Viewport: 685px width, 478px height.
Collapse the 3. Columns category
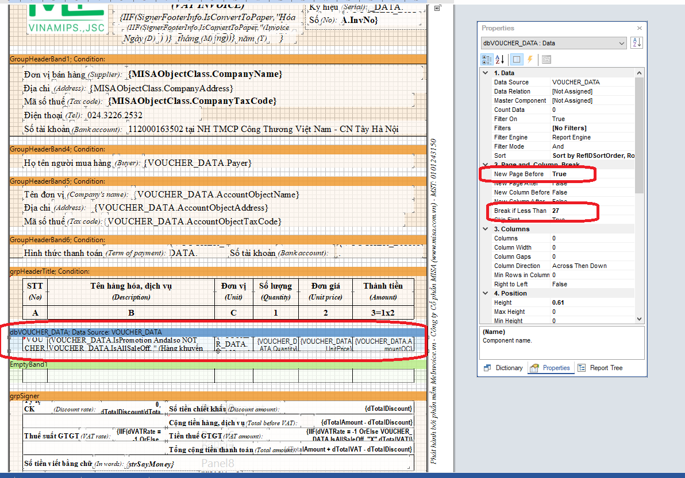point(486,229)
